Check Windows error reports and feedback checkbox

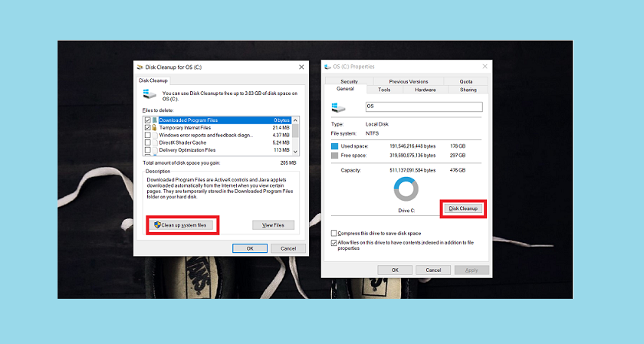coord(147,135)
